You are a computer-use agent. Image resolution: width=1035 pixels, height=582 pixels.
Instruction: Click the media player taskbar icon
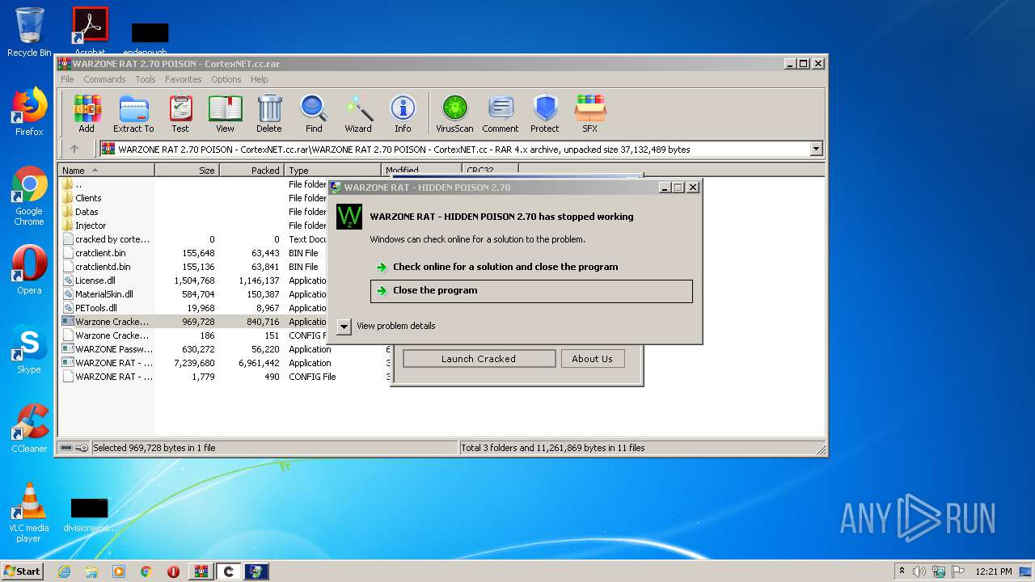tap(119, 571)
